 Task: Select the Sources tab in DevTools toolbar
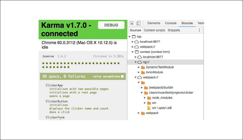(187, 23)
